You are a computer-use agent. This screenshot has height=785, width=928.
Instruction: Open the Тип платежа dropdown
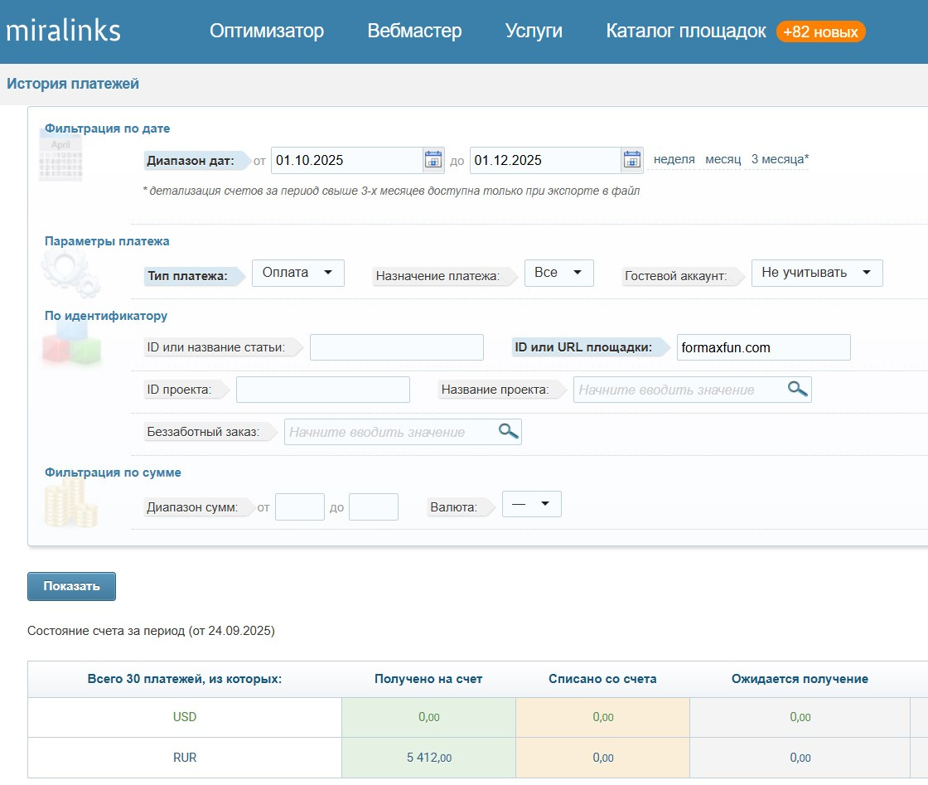pyautogui.click(x=297, y=273)
